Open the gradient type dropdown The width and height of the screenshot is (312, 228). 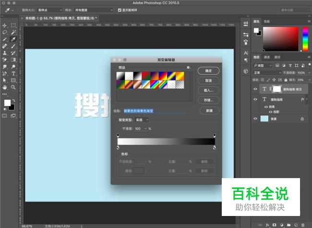click(x=142, y=120)
